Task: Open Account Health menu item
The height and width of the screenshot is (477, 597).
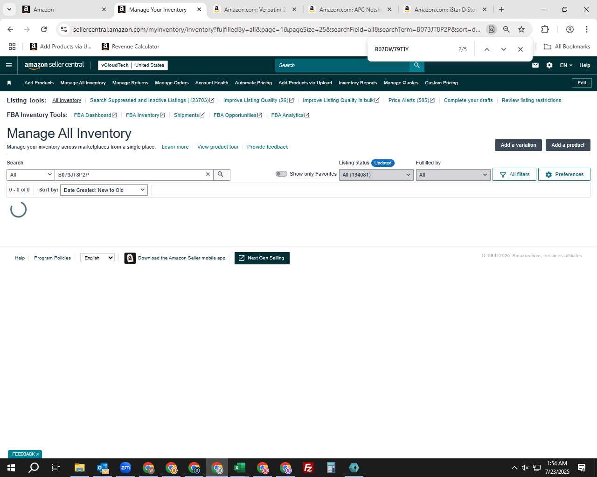Action: pyautogui.click(x=212, y=83)
